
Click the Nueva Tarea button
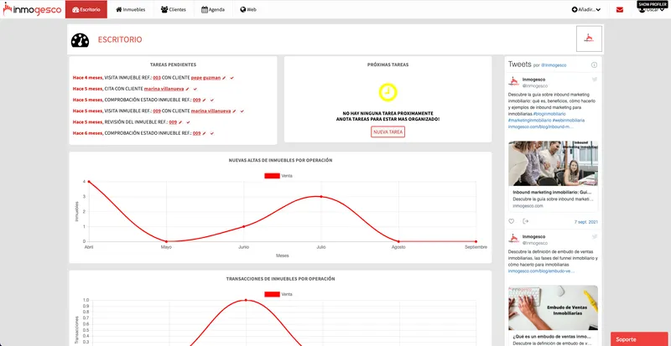[x=388, y=132]
